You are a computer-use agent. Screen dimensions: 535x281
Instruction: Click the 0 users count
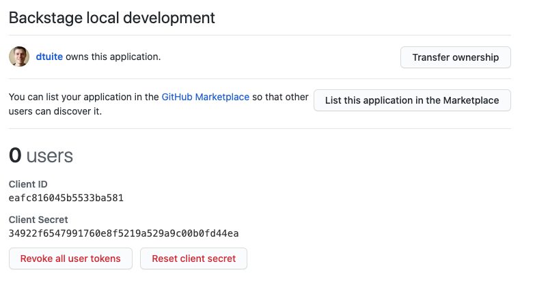point(41,156)
